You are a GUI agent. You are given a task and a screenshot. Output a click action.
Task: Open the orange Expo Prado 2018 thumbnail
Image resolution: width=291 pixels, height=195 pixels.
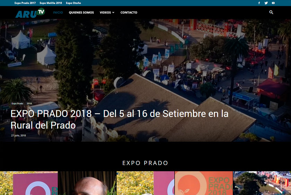[204, 183]
